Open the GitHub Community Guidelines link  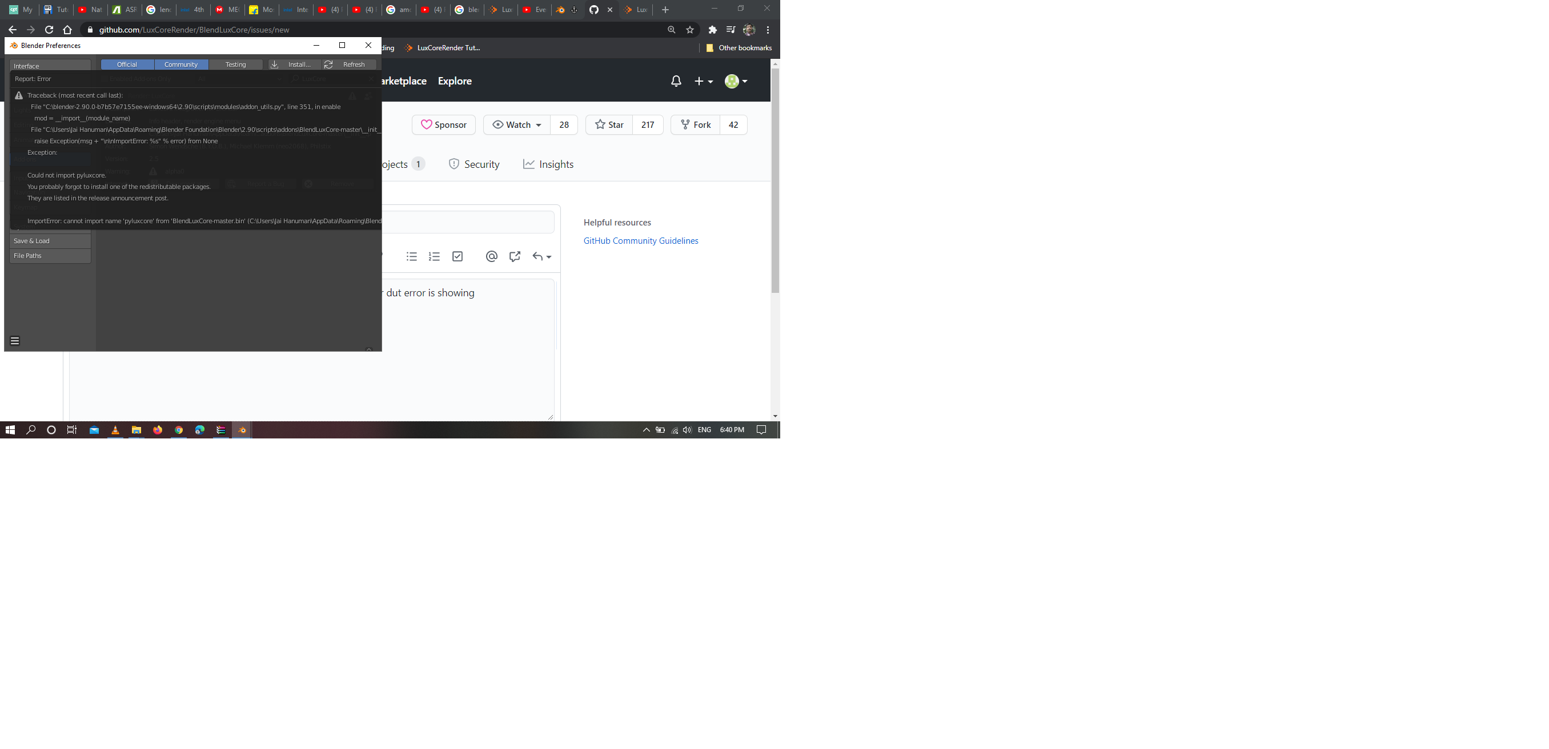(x=640, y=240)
